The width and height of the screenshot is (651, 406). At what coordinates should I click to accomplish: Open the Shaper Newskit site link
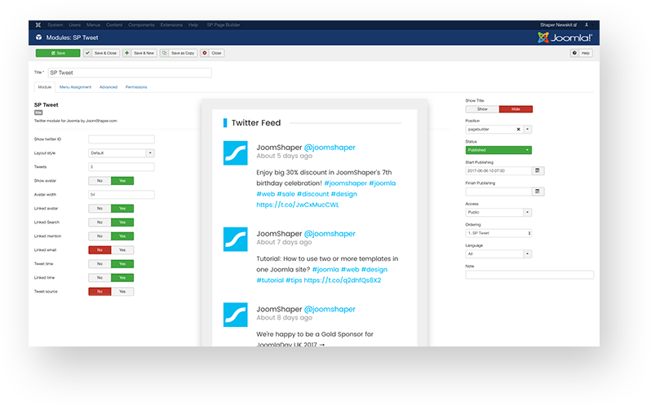pyautogui.click(x=559, y=25)
